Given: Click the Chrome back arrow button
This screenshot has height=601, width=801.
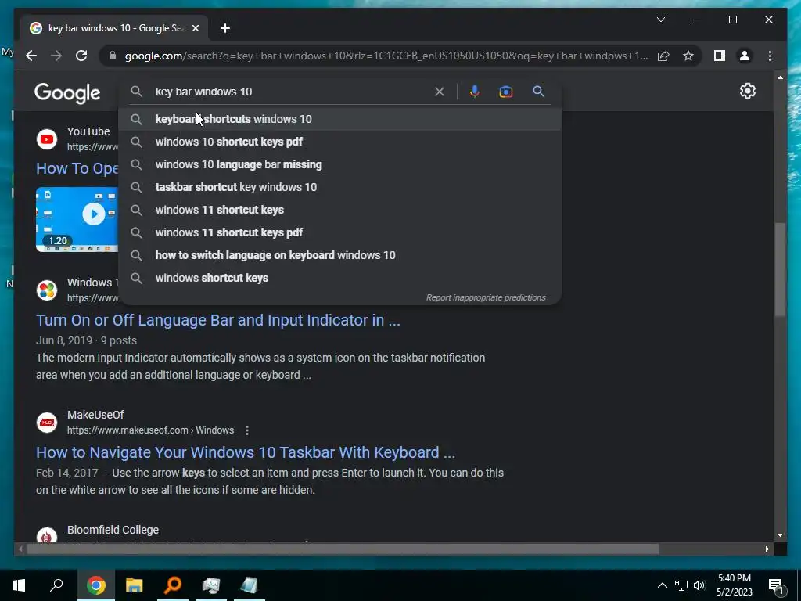Looking at the screenshot, I should (31, 56).
